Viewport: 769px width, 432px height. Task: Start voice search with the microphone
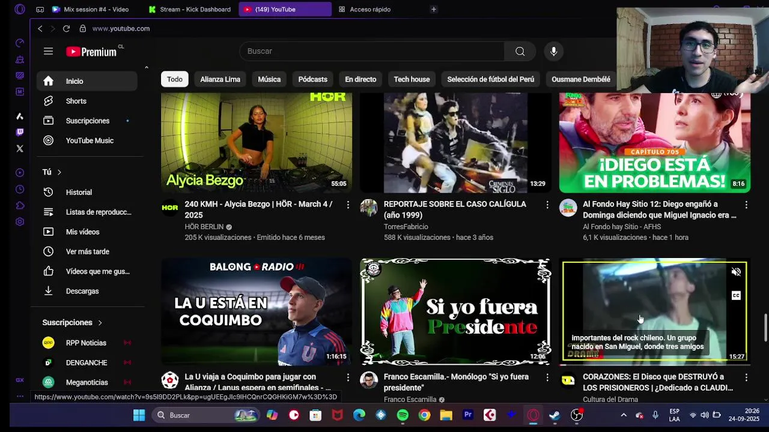[x=554, y=52]
